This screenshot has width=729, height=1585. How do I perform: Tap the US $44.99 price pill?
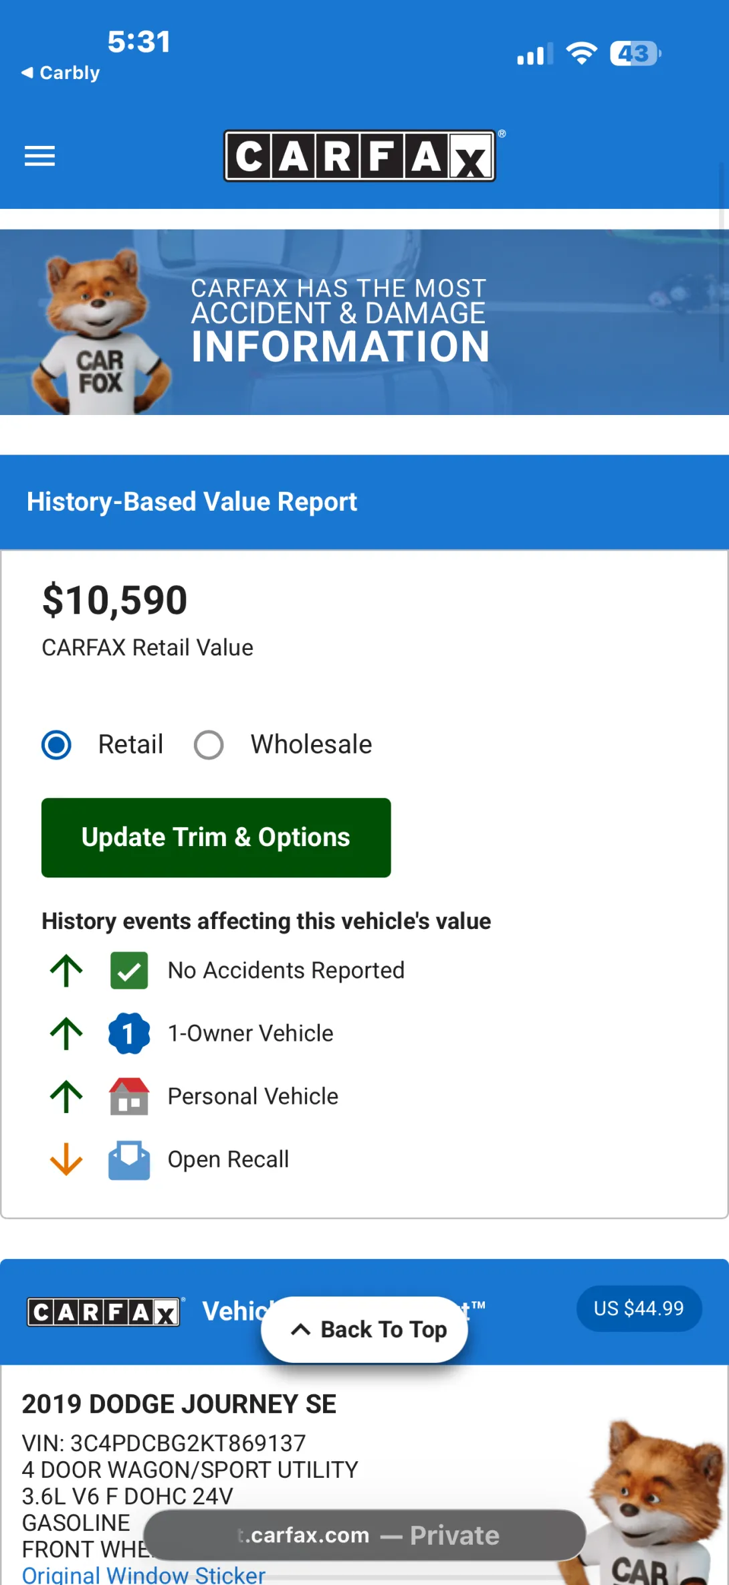(639, 1308)
